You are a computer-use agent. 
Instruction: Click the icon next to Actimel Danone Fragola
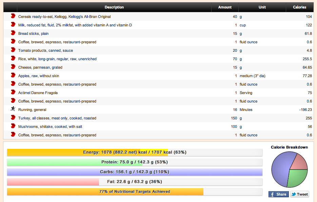point(13,92)
